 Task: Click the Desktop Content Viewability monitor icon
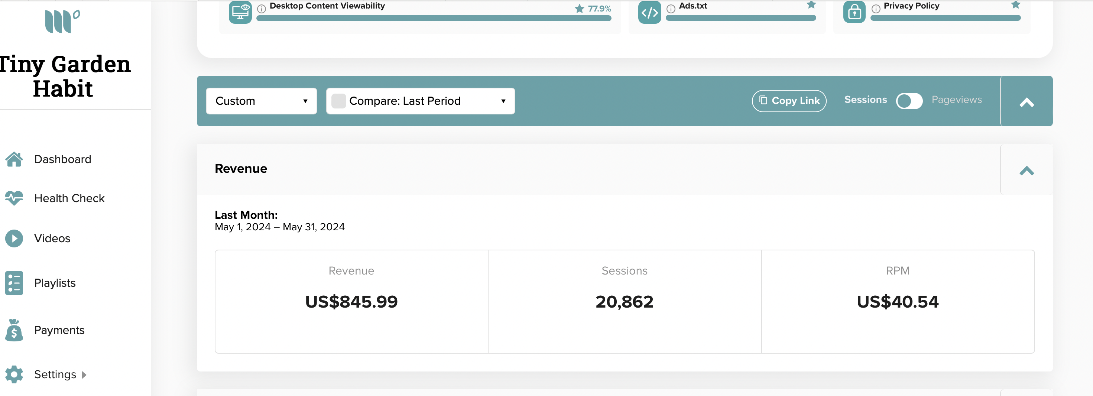pos(240,12)
